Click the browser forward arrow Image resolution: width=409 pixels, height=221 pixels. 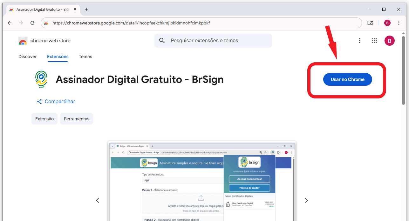pyautogui.click(x=21, y=23)
